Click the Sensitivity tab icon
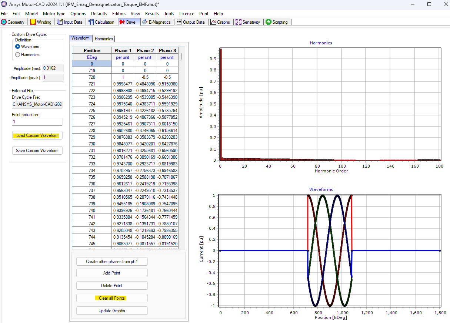450x323 pixels. pos(239,22)
